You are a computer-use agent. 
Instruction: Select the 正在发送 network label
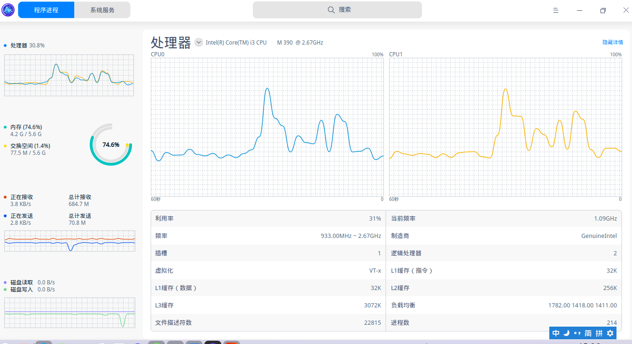click(22, 216)
